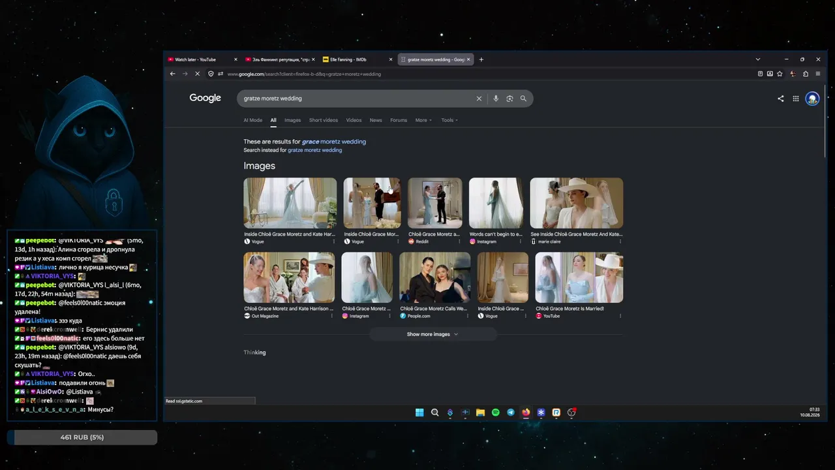Switch to the Elle Fanning - IMDb tab
Viewport: 835px width, 470px height.
click(357, 59)
